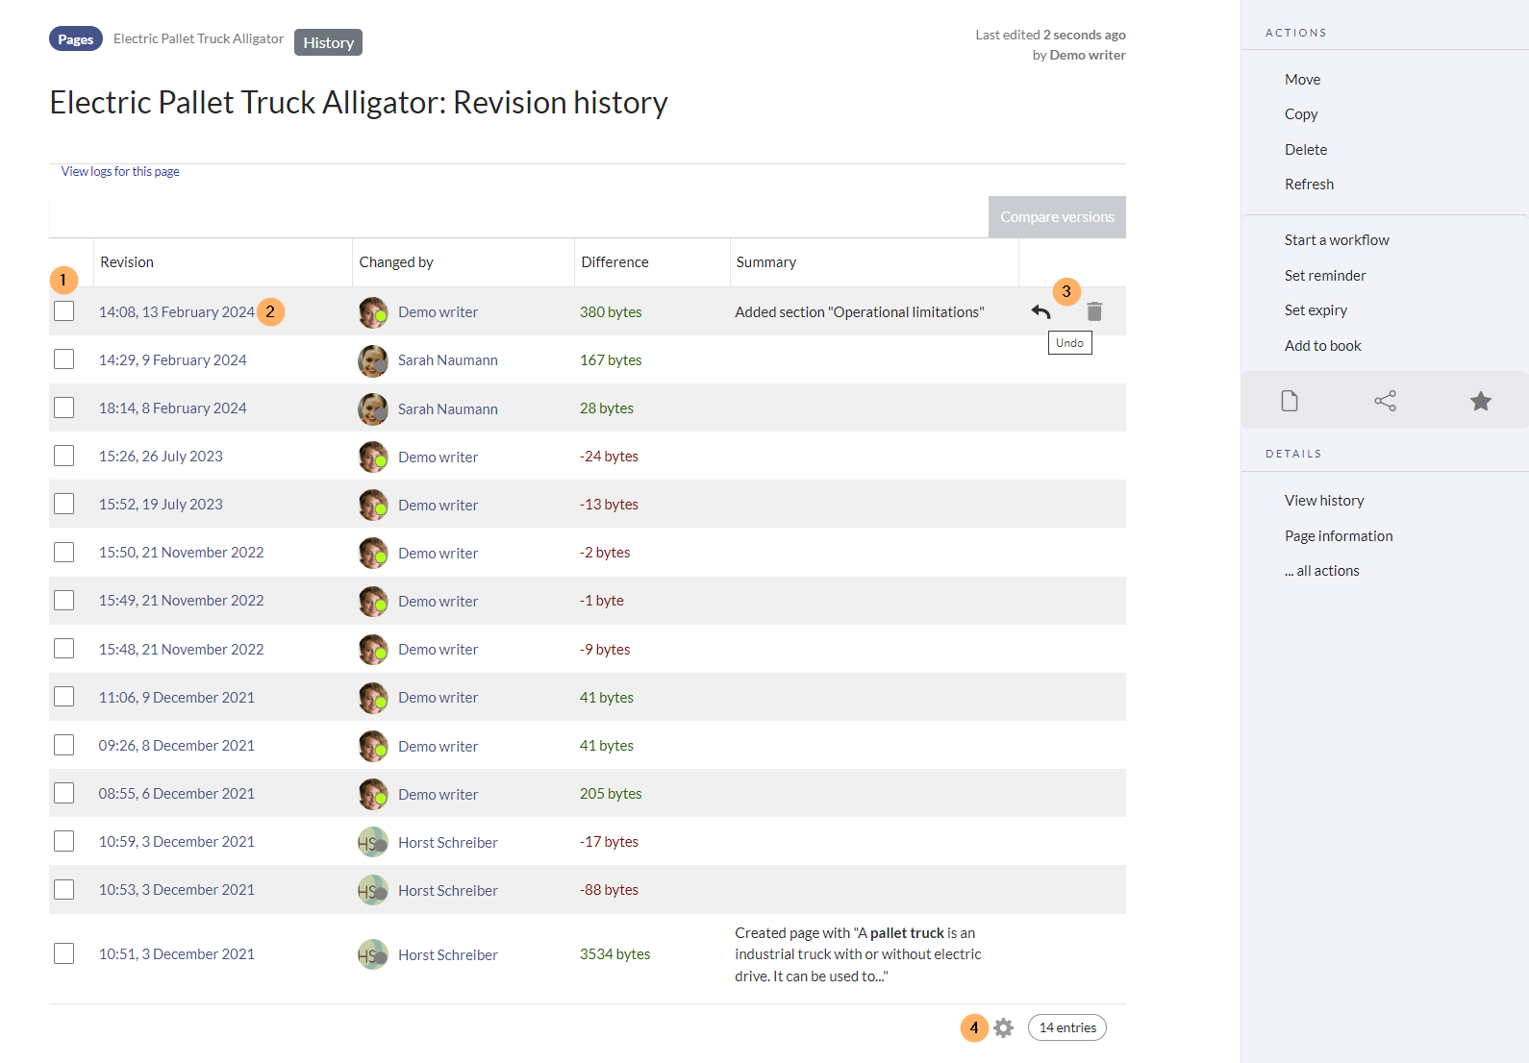Open revision 15:48, 21 November 2022
The height and width of the screenshot is (1063, 1529).
pyautogui.click(x=181, y=649)
